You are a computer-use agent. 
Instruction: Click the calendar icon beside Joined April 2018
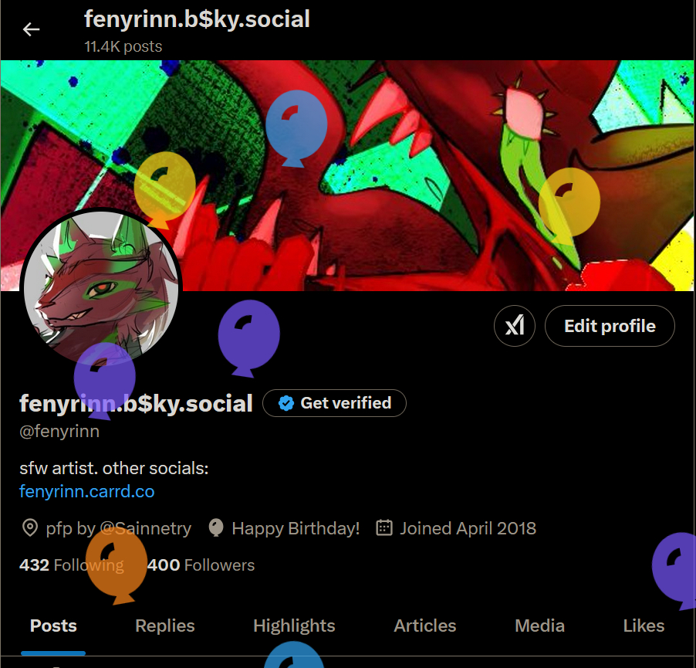tap(383, 528)
